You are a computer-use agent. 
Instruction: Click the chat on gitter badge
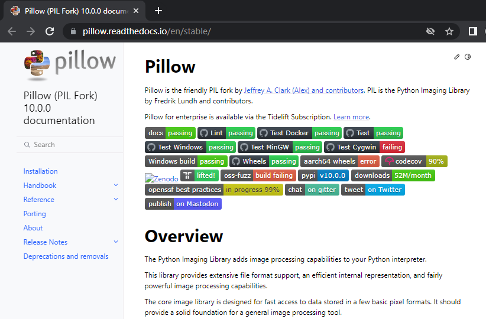(x=312, y=190)
